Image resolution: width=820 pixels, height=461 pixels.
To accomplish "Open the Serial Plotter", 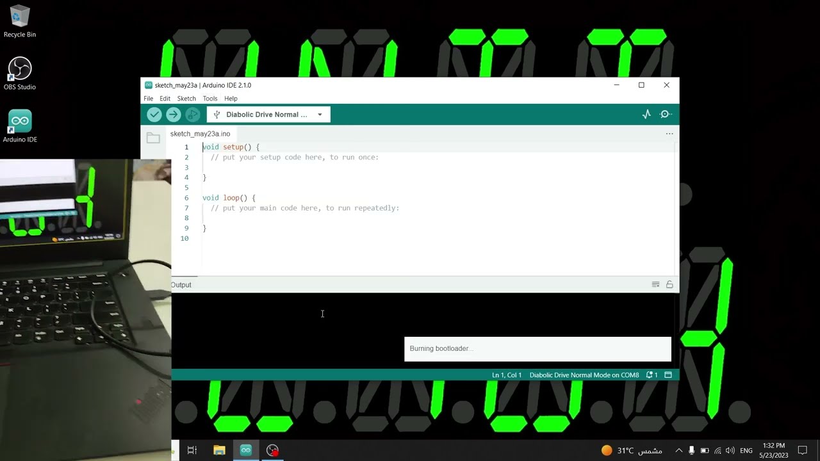I will 646,115.
